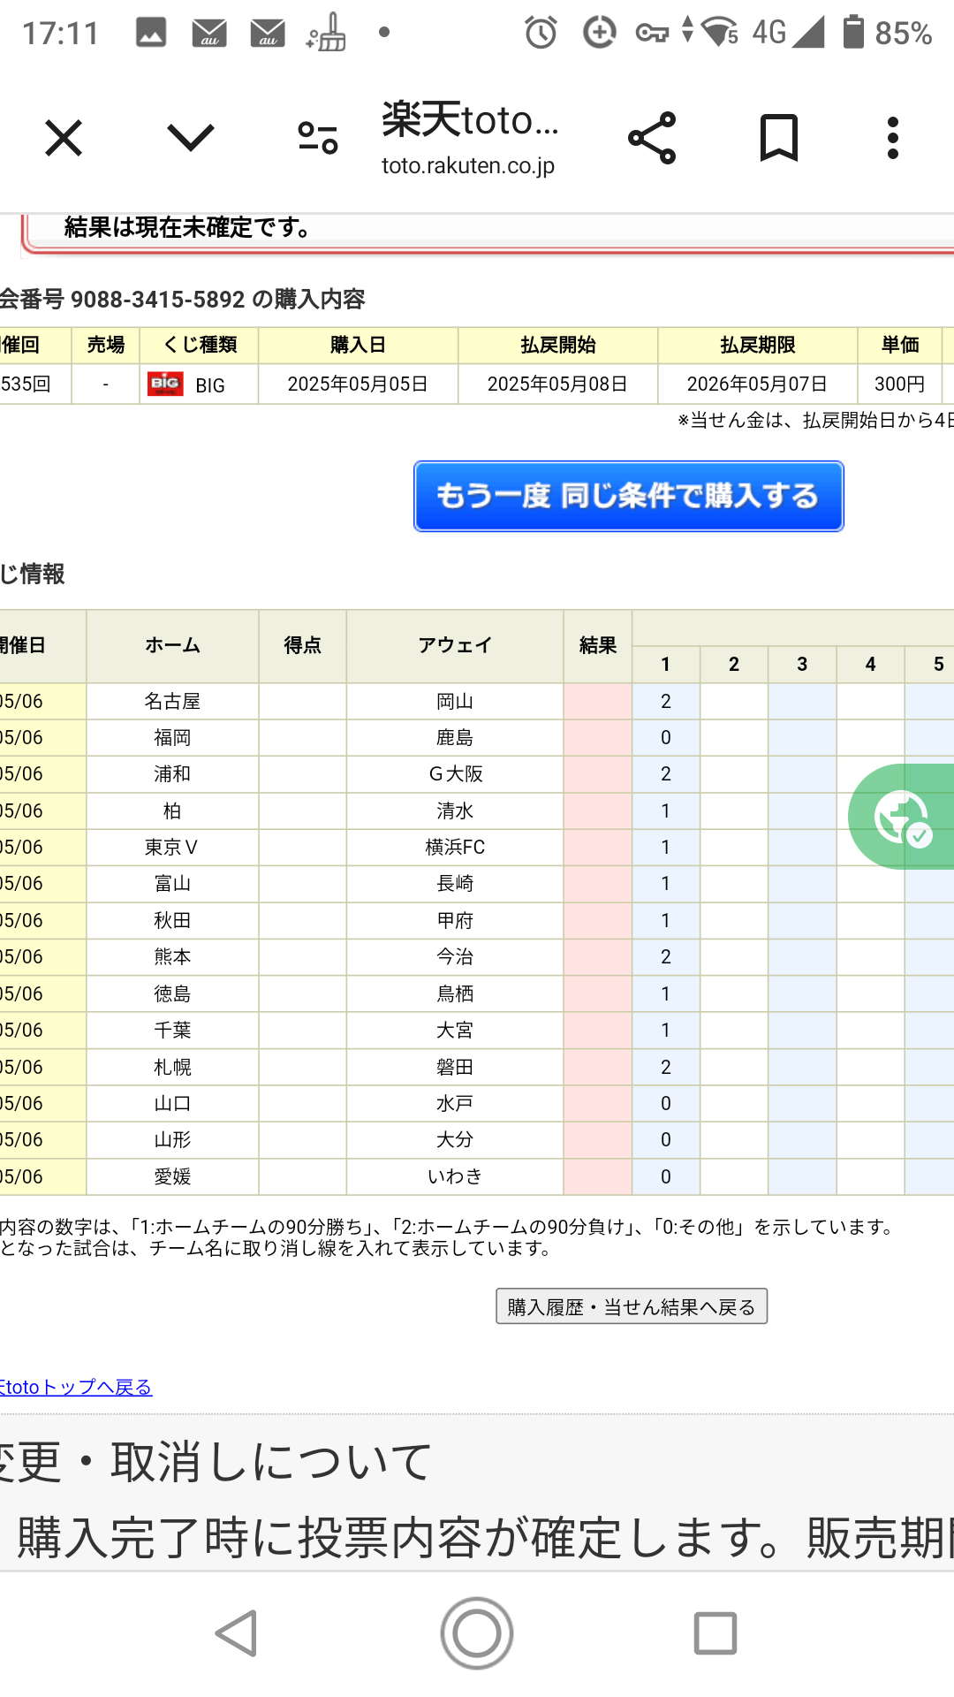The image size is (954, 1697).
Task: Select away team いわき
Action: [455, 1177]
